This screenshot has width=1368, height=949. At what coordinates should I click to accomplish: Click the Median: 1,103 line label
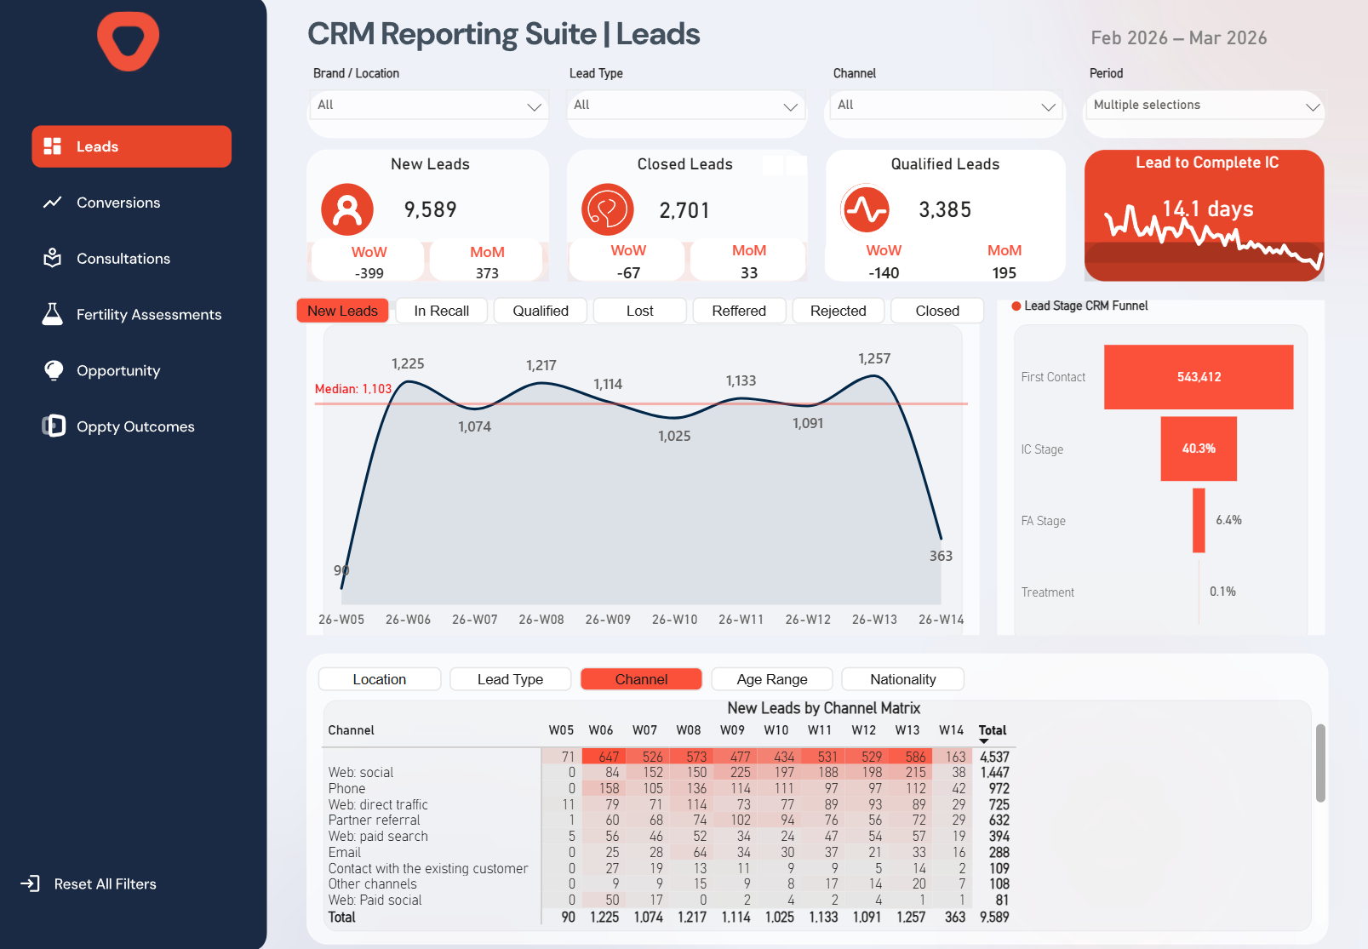[353, 389]
